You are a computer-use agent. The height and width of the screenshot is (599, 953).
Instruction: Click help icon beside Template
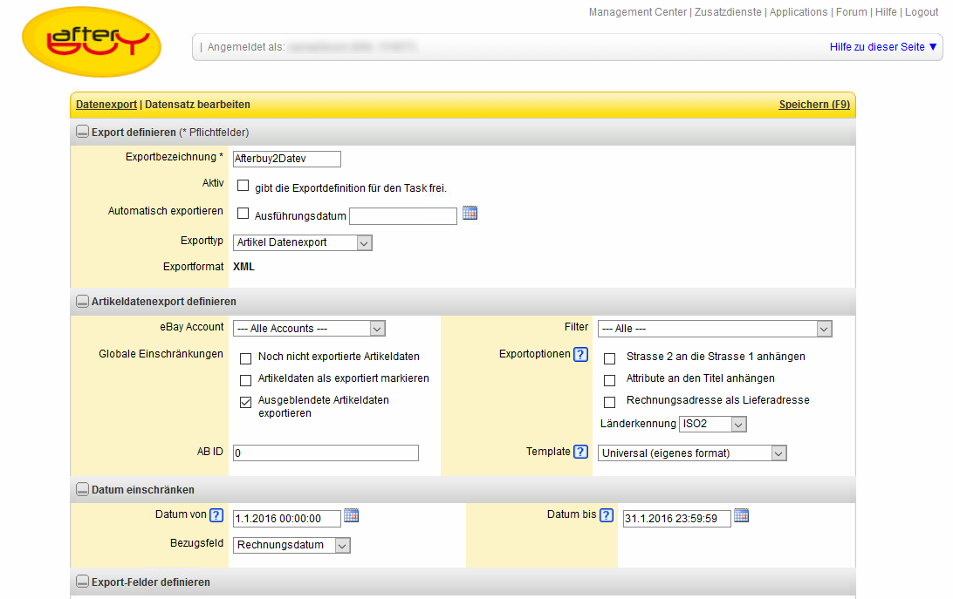coord(580,452)
